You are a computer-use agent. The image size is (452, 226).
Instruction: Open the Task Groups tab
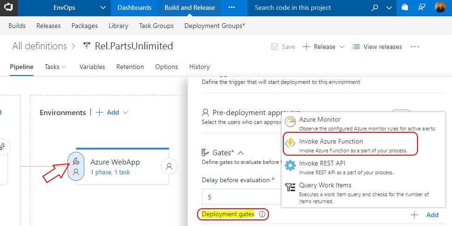[x=156, y=26]
